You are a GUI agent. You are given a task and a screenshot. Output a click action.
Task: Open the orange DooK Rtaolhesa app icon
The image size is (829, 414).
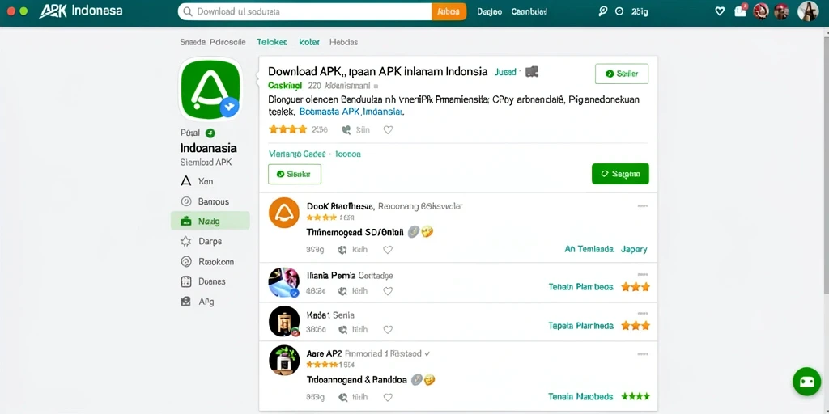click(284, 213)
